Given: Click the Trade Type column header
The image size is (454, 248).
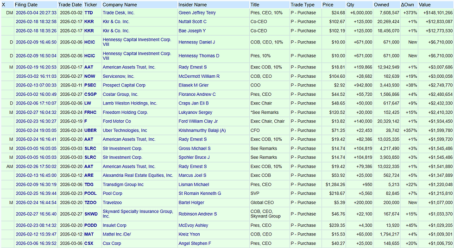Looking at the screenshot, I should tap(302, 5).
